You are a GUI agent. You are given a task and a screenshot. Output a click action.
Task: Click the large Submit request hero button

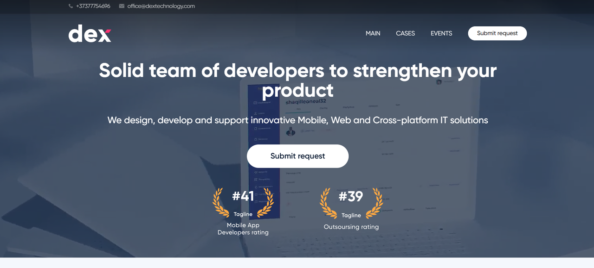tap(297, 156)
